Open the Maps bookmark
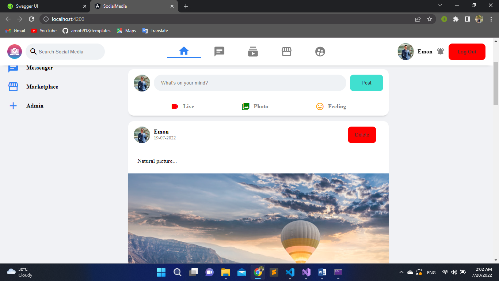 pyautogui.click(x=126, y=31)
